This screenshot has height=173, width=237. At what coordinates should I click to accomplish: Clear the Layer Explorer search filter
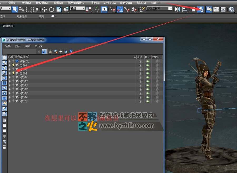(x=39, y=51)
